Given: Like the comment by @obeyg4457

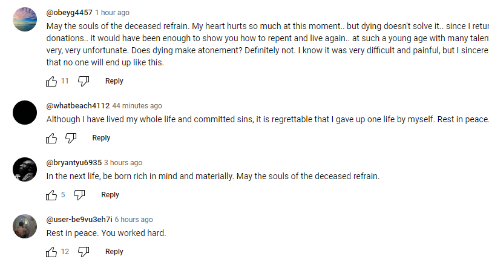Looking at the screenshot, I should (x=51, y=81).
